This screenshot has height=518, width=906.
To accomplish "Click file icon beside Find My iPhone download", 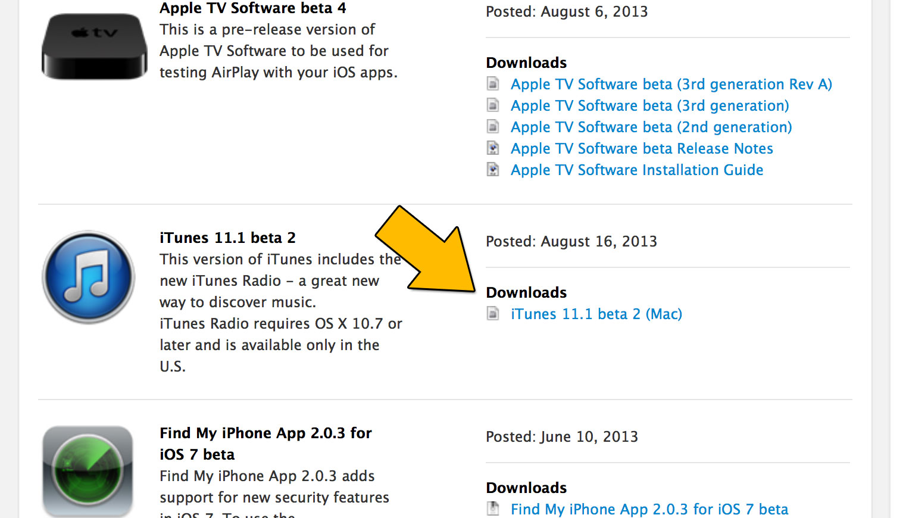I will [x=493, y=508].
